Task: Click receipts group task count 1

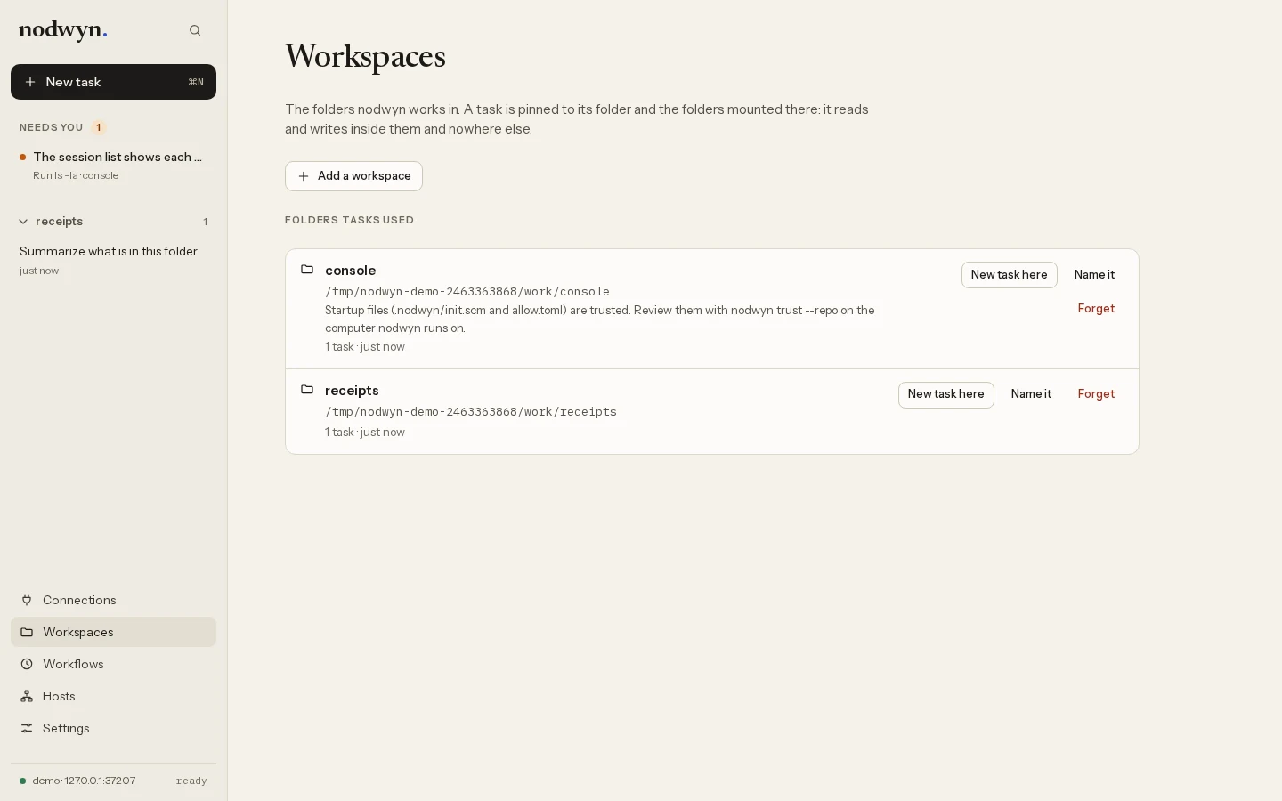Action: click(x=205, y=222)
